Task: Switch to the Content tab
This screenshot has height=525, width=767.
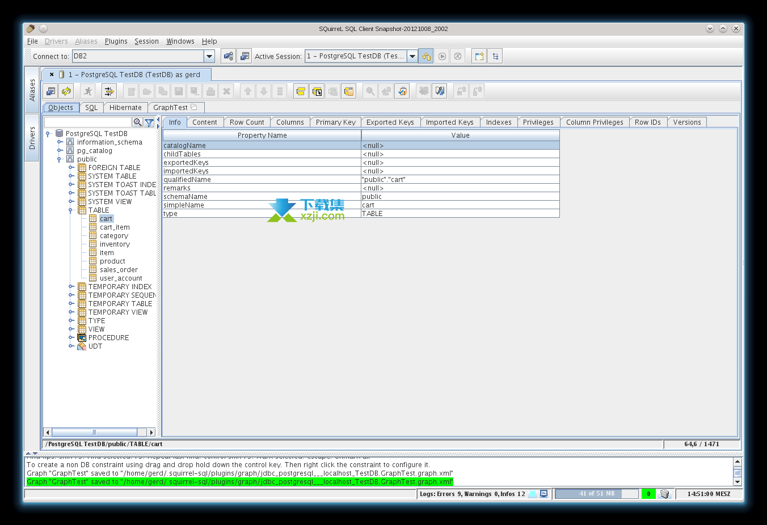Action: tap(205, 122)
